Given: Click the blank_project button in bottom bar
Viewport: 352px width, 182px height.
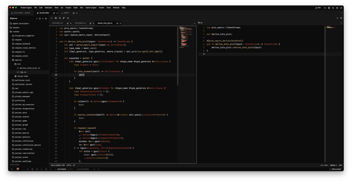Looking at the screenshot, I should click(x=335, y=169).
